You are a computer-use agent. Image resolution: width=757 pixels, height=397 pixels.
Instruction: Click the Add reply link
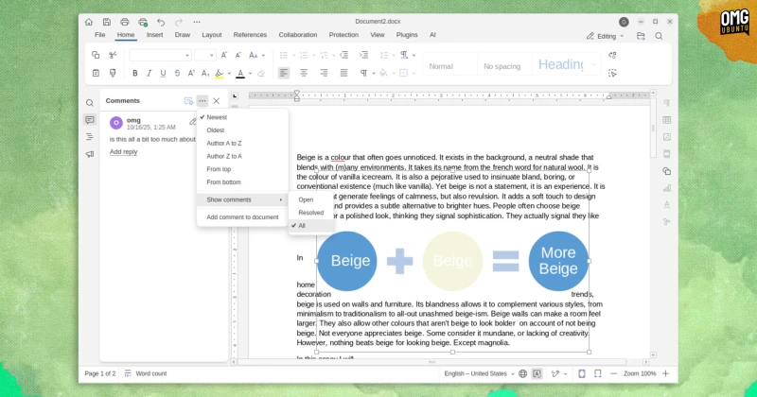pyautogui.click(x=123, y=151)
